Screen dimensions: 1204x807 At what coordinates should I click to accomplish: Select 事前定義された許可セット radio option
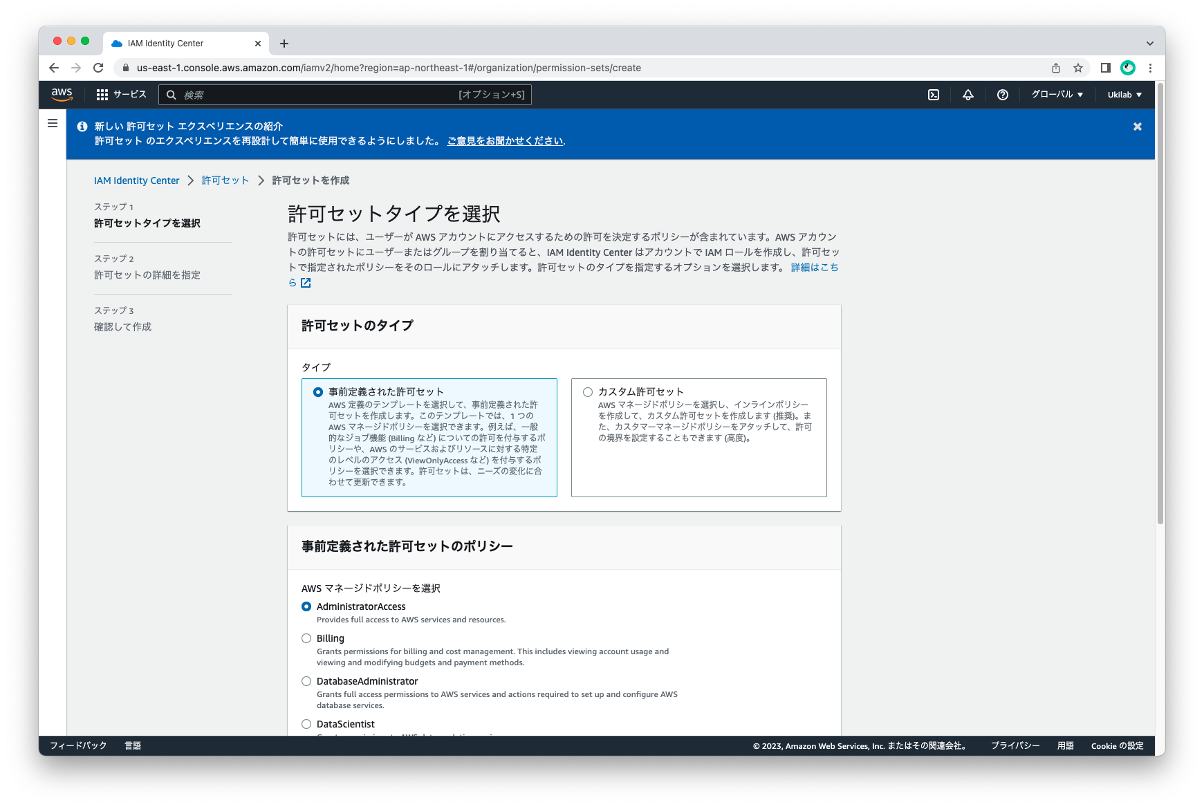click(318, 392)
